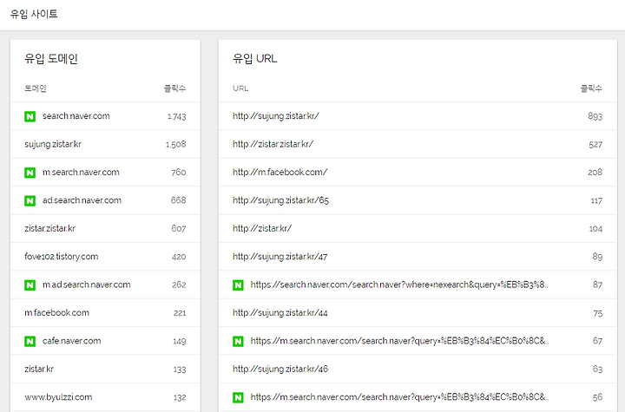The height and width of the screenshot is (412, 625).
Task: Select the cafe.naver.com domain text
Action: [72, 341]
